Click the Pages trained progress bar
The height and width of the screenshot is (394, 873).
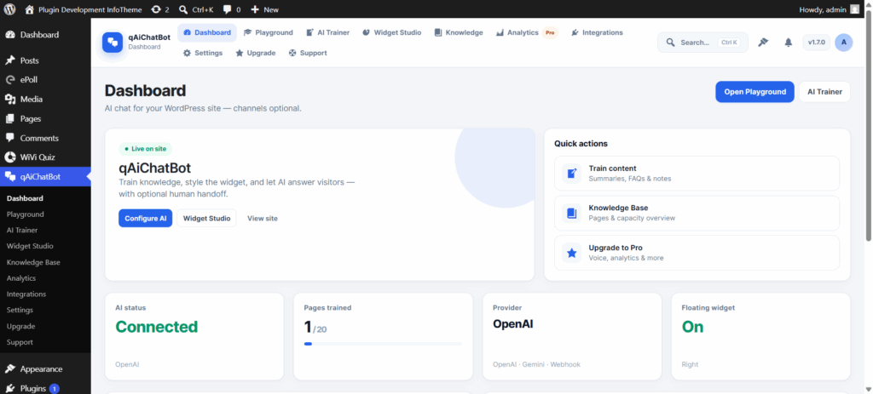click(x=383, y=344)
